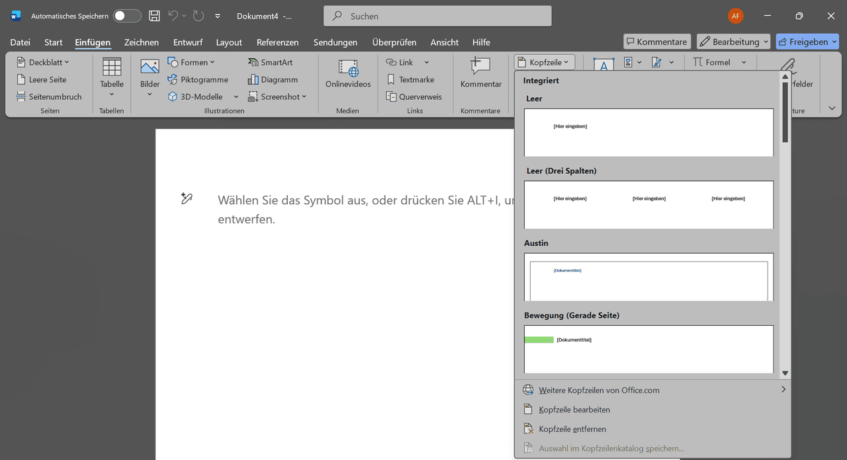
Task: Switch to the Ansicht tab
Action: click(x=445, y=42)
